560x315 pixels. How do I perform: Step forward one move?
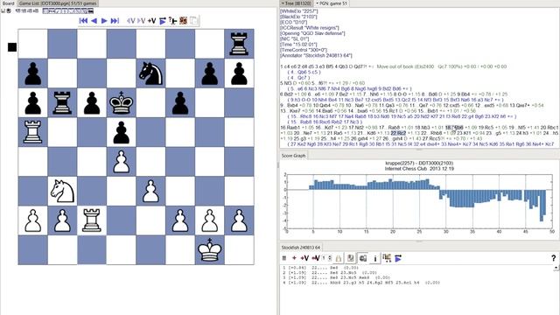pos(104,21)
